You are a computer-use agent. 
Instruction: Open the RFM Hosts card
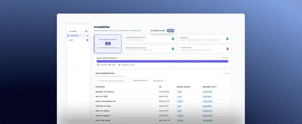click(x=204, y=39)
